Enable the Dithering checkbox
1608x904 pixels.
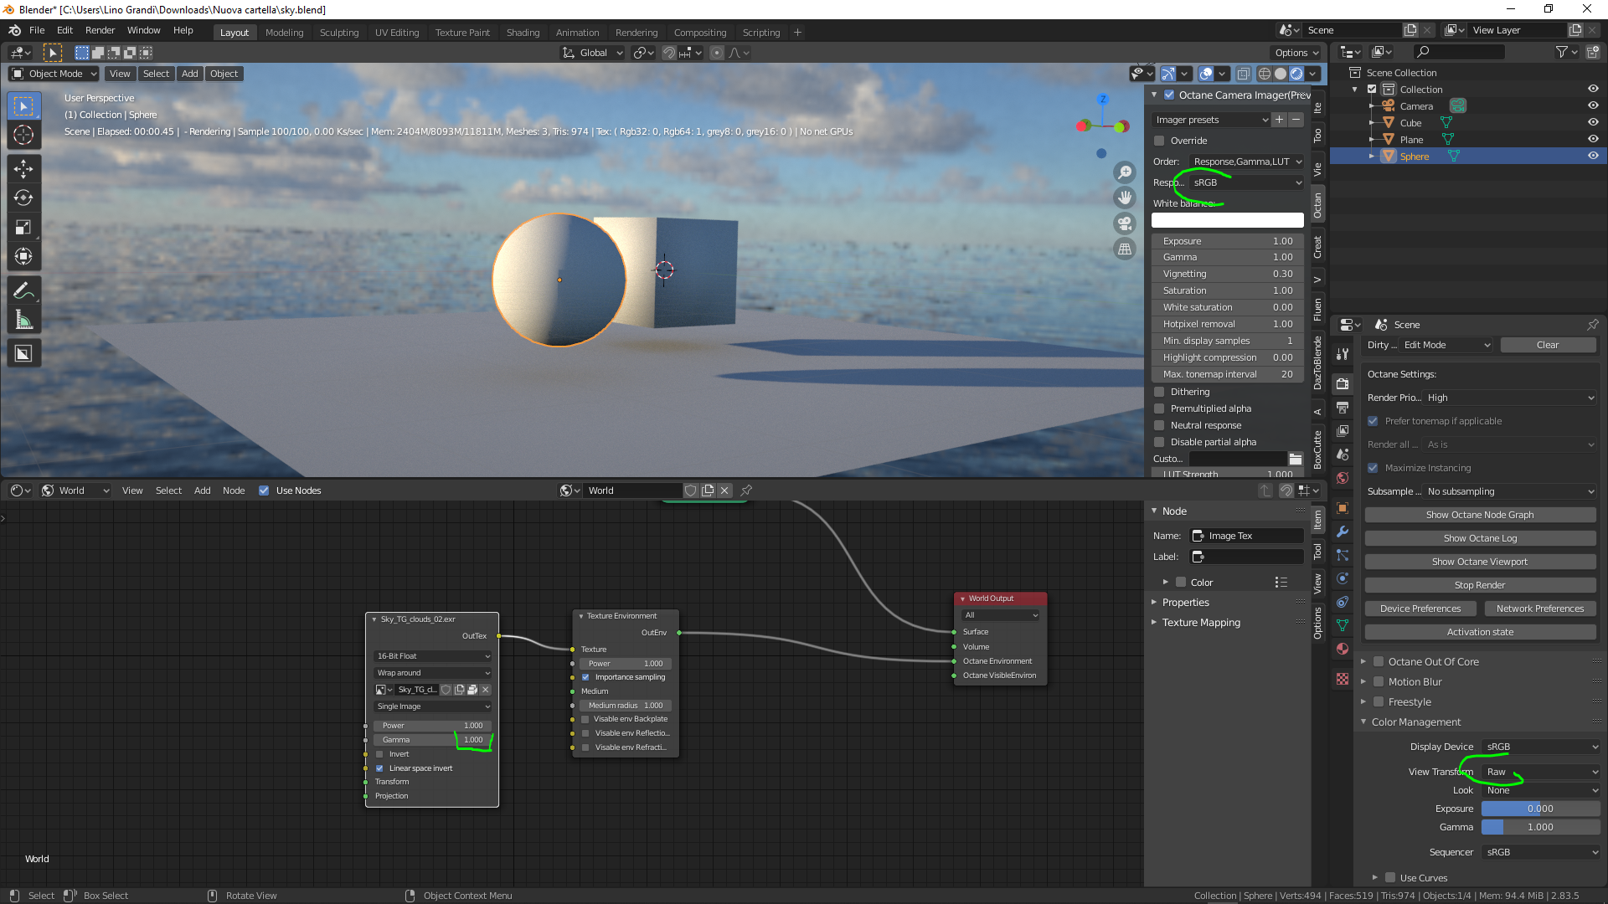click(x=1159, y=392)
